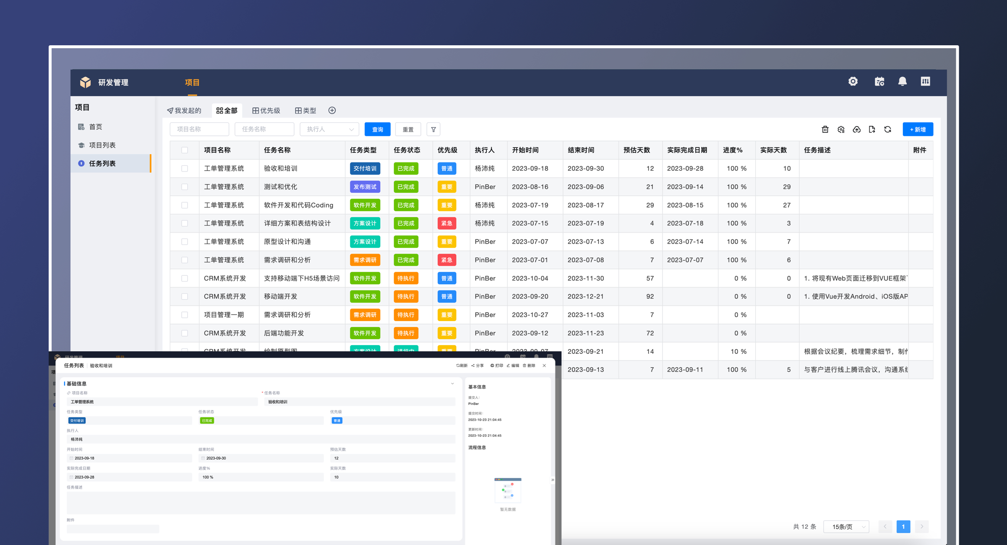Collapse the 基础信息 section chevron
This screenshot has width=1007, height=545.
click(x=452, y=384)
